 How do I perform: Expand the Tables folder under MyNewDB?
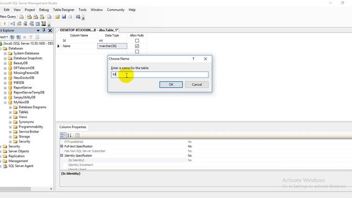pos(10,112)
